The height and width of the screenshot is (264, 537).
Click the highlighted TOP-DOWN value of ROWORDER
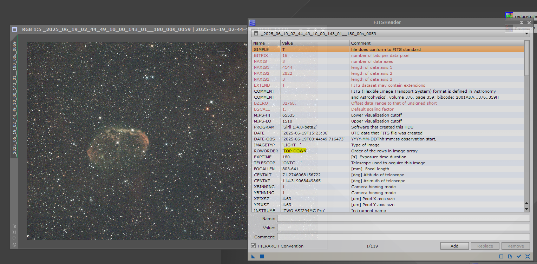pyautogui.click(x=295, y=151)
